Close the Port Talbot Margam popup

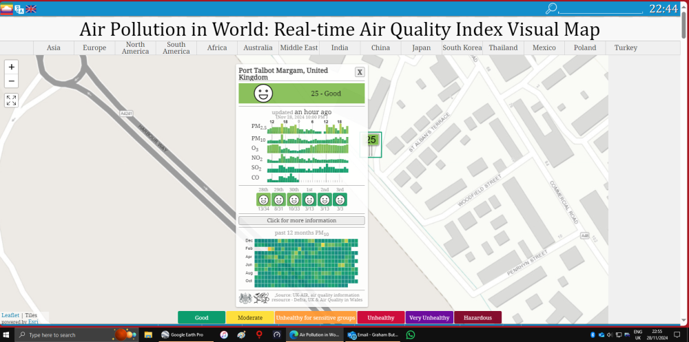pyautogui.click(x=360, y=72)
